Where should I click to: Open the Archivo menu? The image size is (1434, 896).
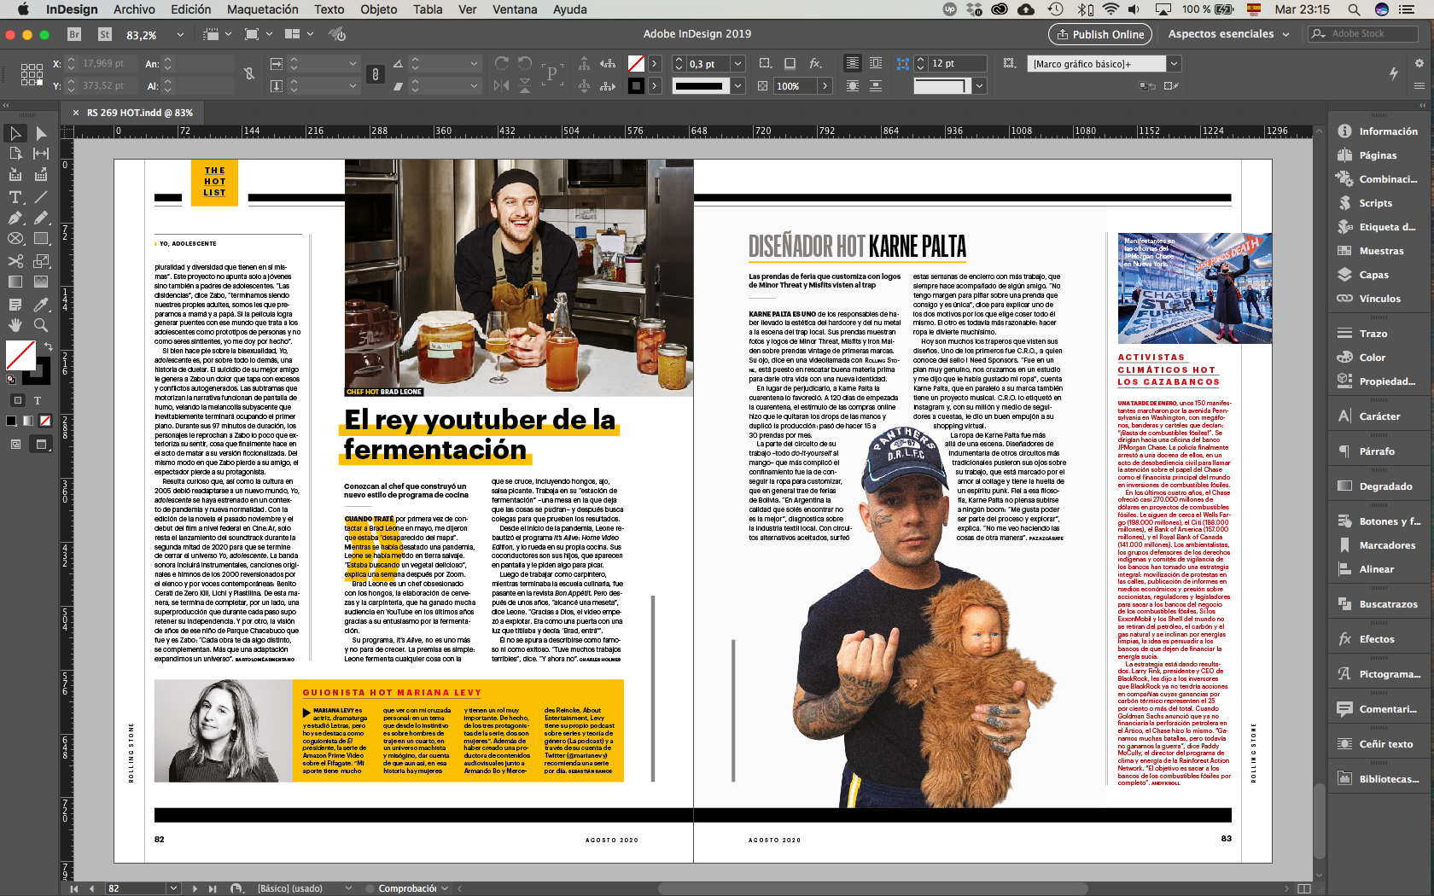(x=134, y=9)
